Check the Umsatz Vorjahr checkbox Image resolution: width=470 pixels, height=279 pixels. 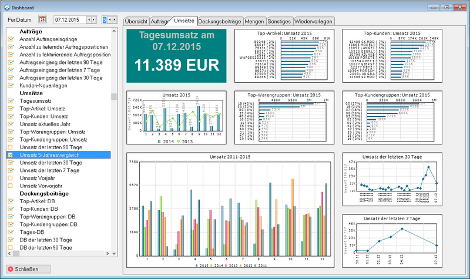[11, 177]
